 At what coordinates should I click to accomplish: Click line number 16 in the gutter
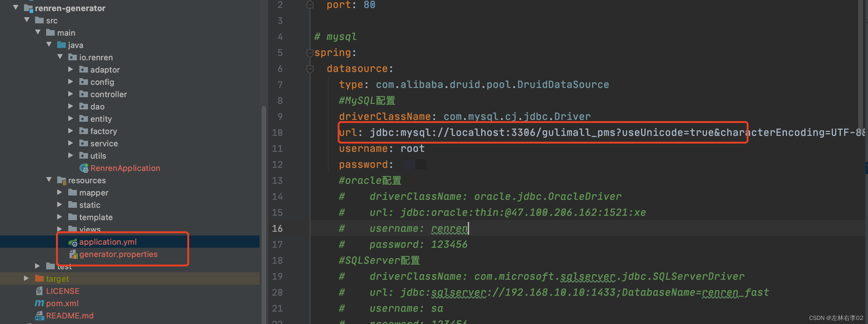point(277,228)
